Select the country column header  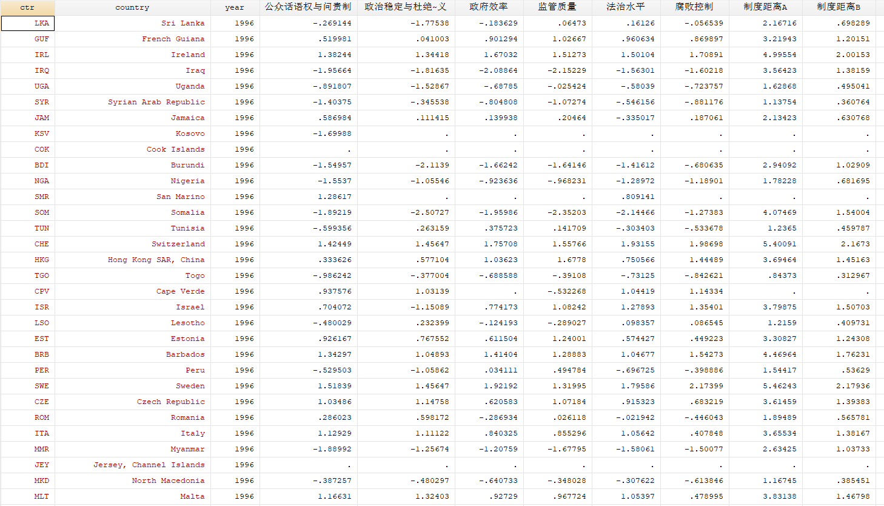(133, 7)
